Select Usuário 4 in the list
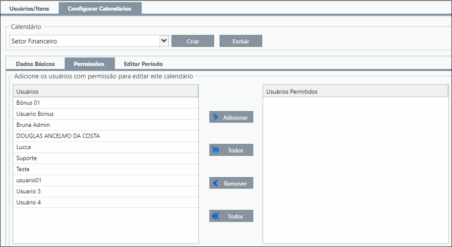The image size is (452, 247). click(x=106, y=202)
